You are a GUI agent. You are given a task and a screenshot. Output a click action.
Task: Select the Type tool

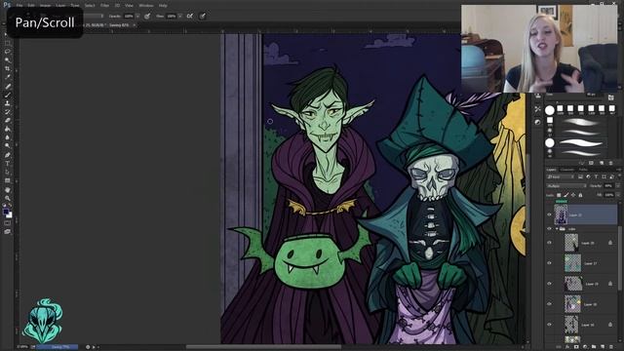pos(7,164)
